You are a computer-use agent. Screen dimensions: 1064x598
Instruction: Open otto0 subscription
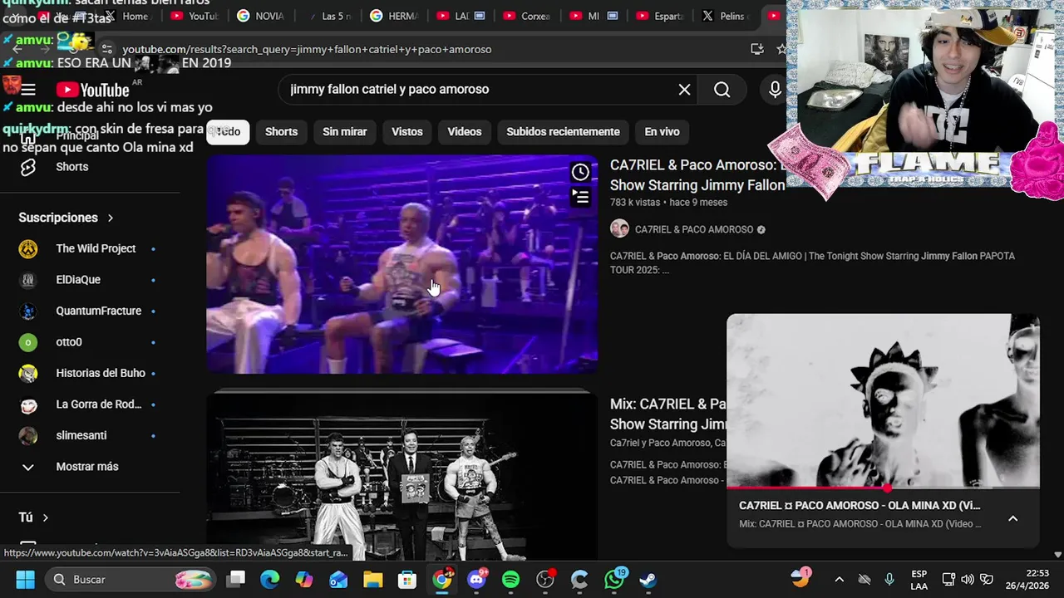87,342
